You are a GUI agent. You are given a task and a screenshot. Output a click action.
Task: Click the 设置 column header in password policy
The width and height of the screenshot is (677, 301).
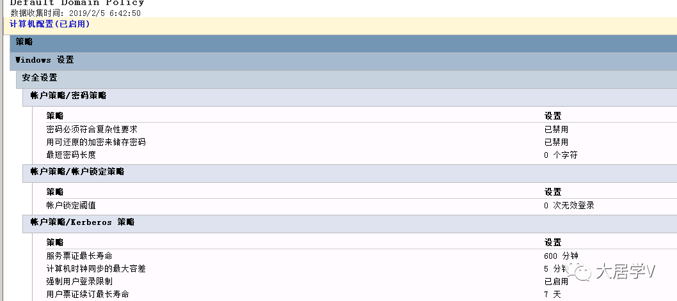point(553,116)
